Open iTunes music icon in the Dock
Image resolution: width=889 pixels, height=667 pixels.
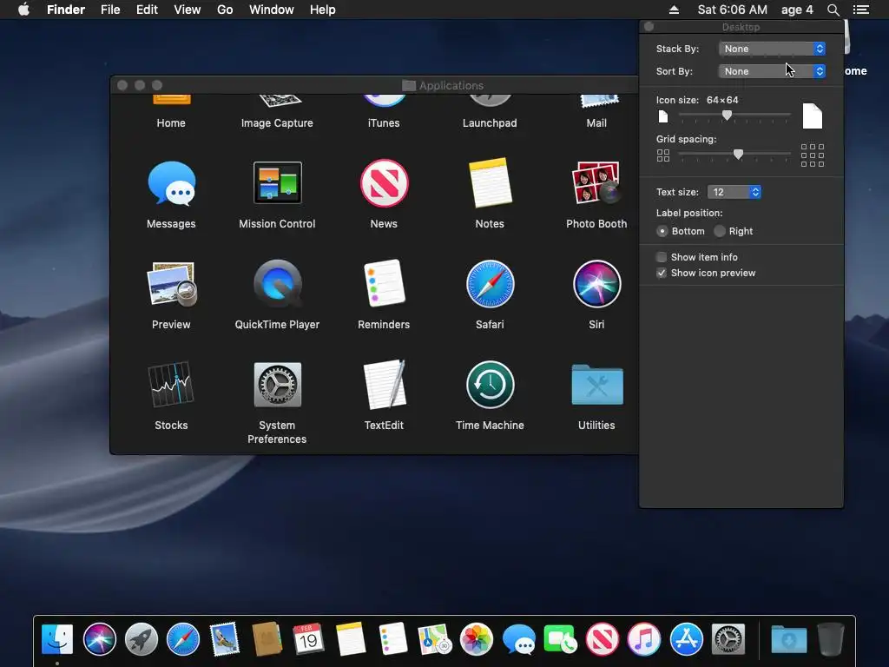[644, 639]
